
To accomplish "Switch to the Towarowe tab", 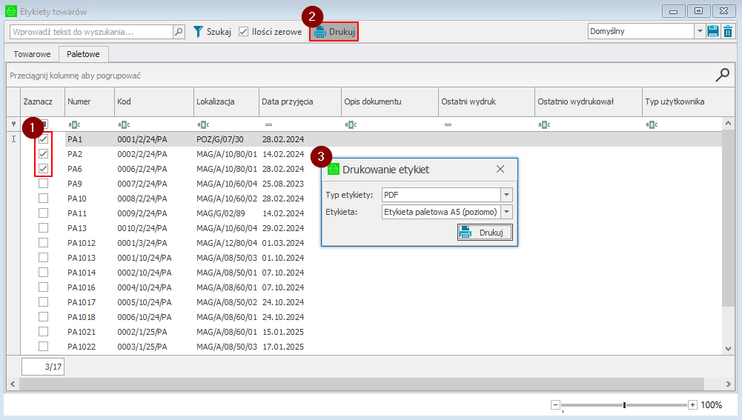I will pos(32,54).
